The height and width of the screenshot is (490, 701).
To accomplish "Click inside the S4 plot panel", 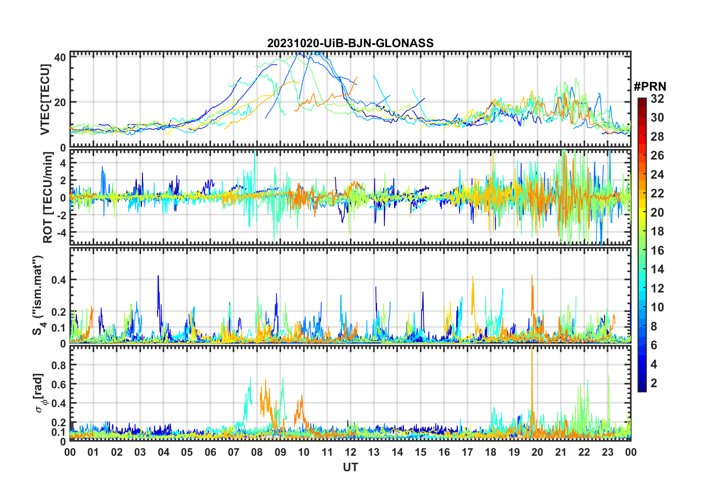I will tap(350, 295).
